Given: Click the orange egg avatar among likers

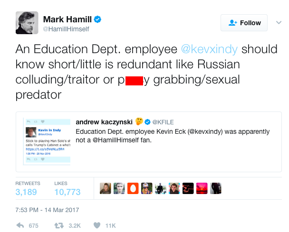Looking at the screenshot, I should pos(133,188).
